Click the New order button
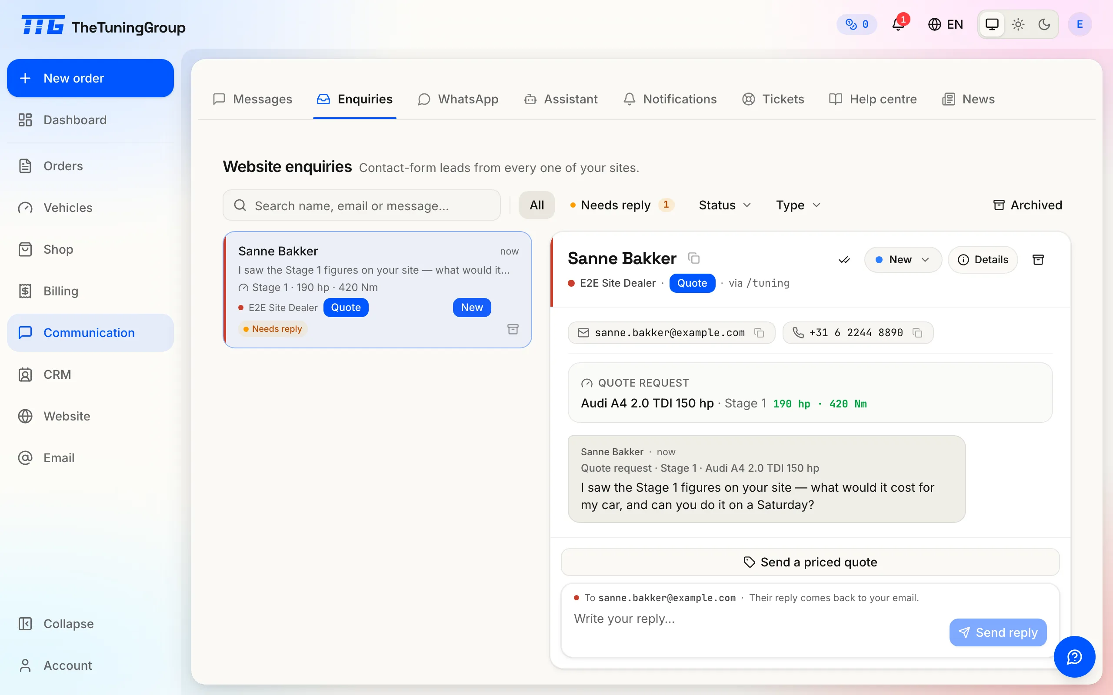Screen dimensions: 1113x695 [90, 78]
